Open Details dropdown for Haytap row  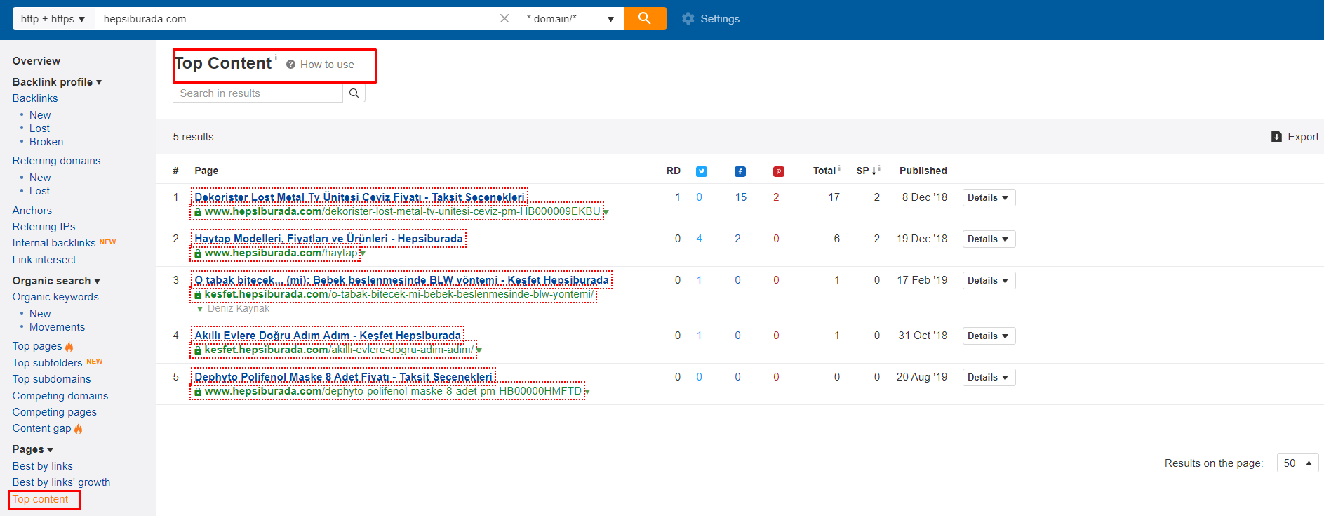[989, 239]
